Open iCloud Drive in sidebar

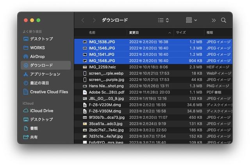[46, 111]
